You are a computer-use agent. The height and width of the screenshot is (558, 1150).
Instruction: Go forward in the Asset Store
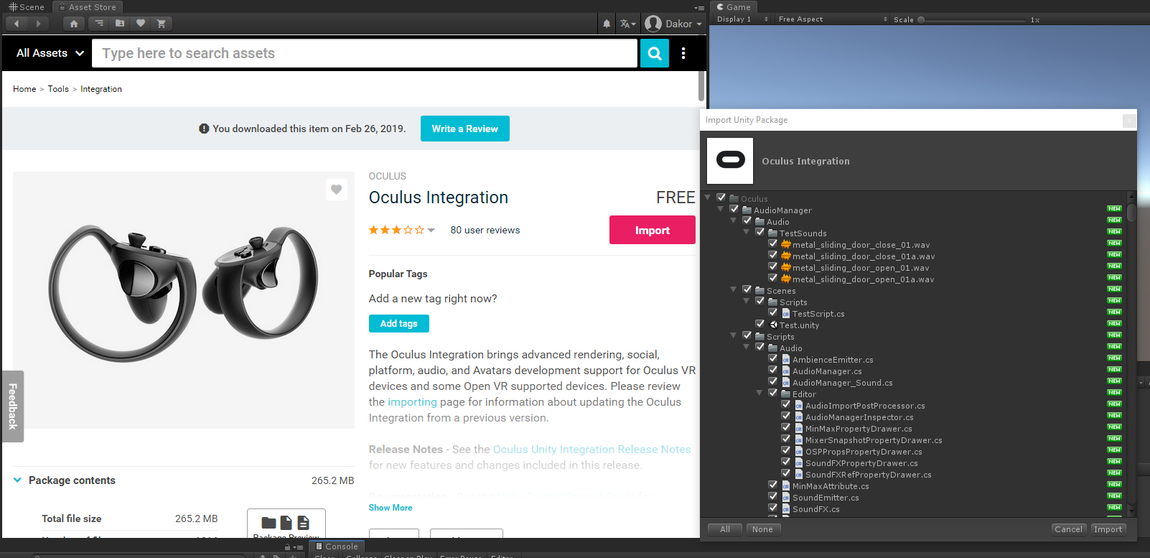[38, 24]
